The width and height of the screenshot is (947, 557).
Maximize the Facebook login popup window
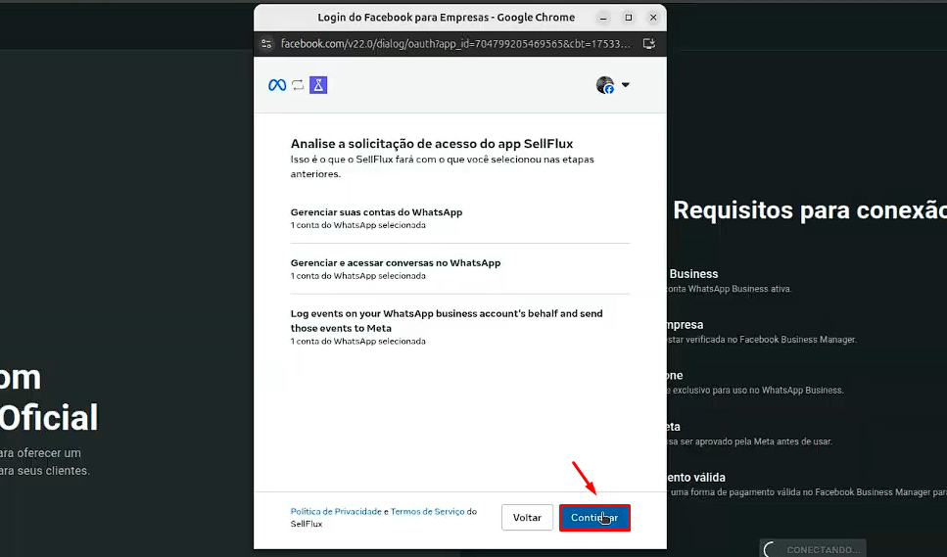629,18
